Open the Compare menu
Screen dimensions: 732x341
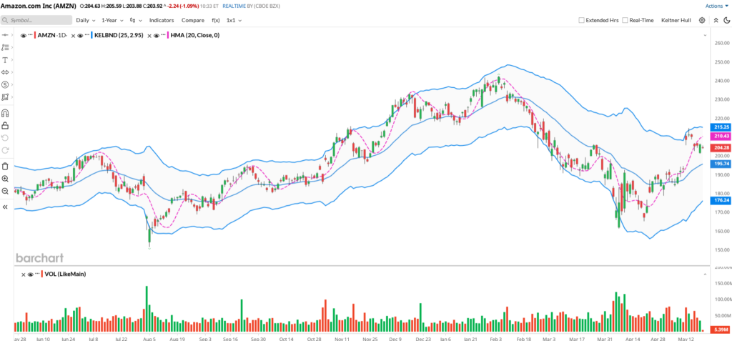point(192,20)
